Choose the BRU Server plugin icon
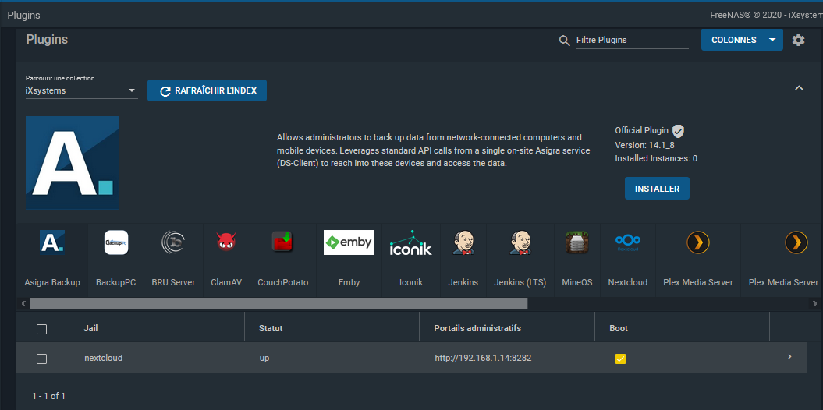This screenshot has width=823, height=410. (173, 243)
